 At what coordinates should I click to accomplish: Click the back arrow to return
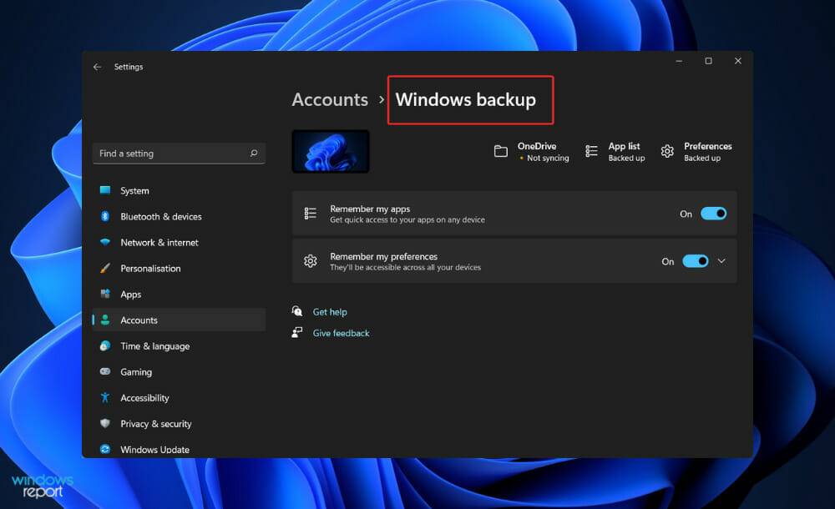click(97, 67)
